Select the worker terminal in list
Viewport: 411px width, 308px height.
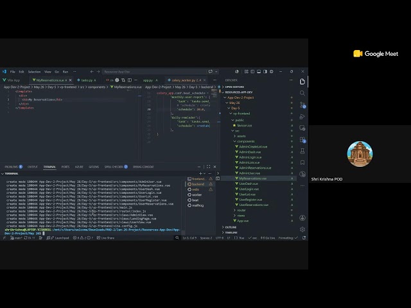197,194
